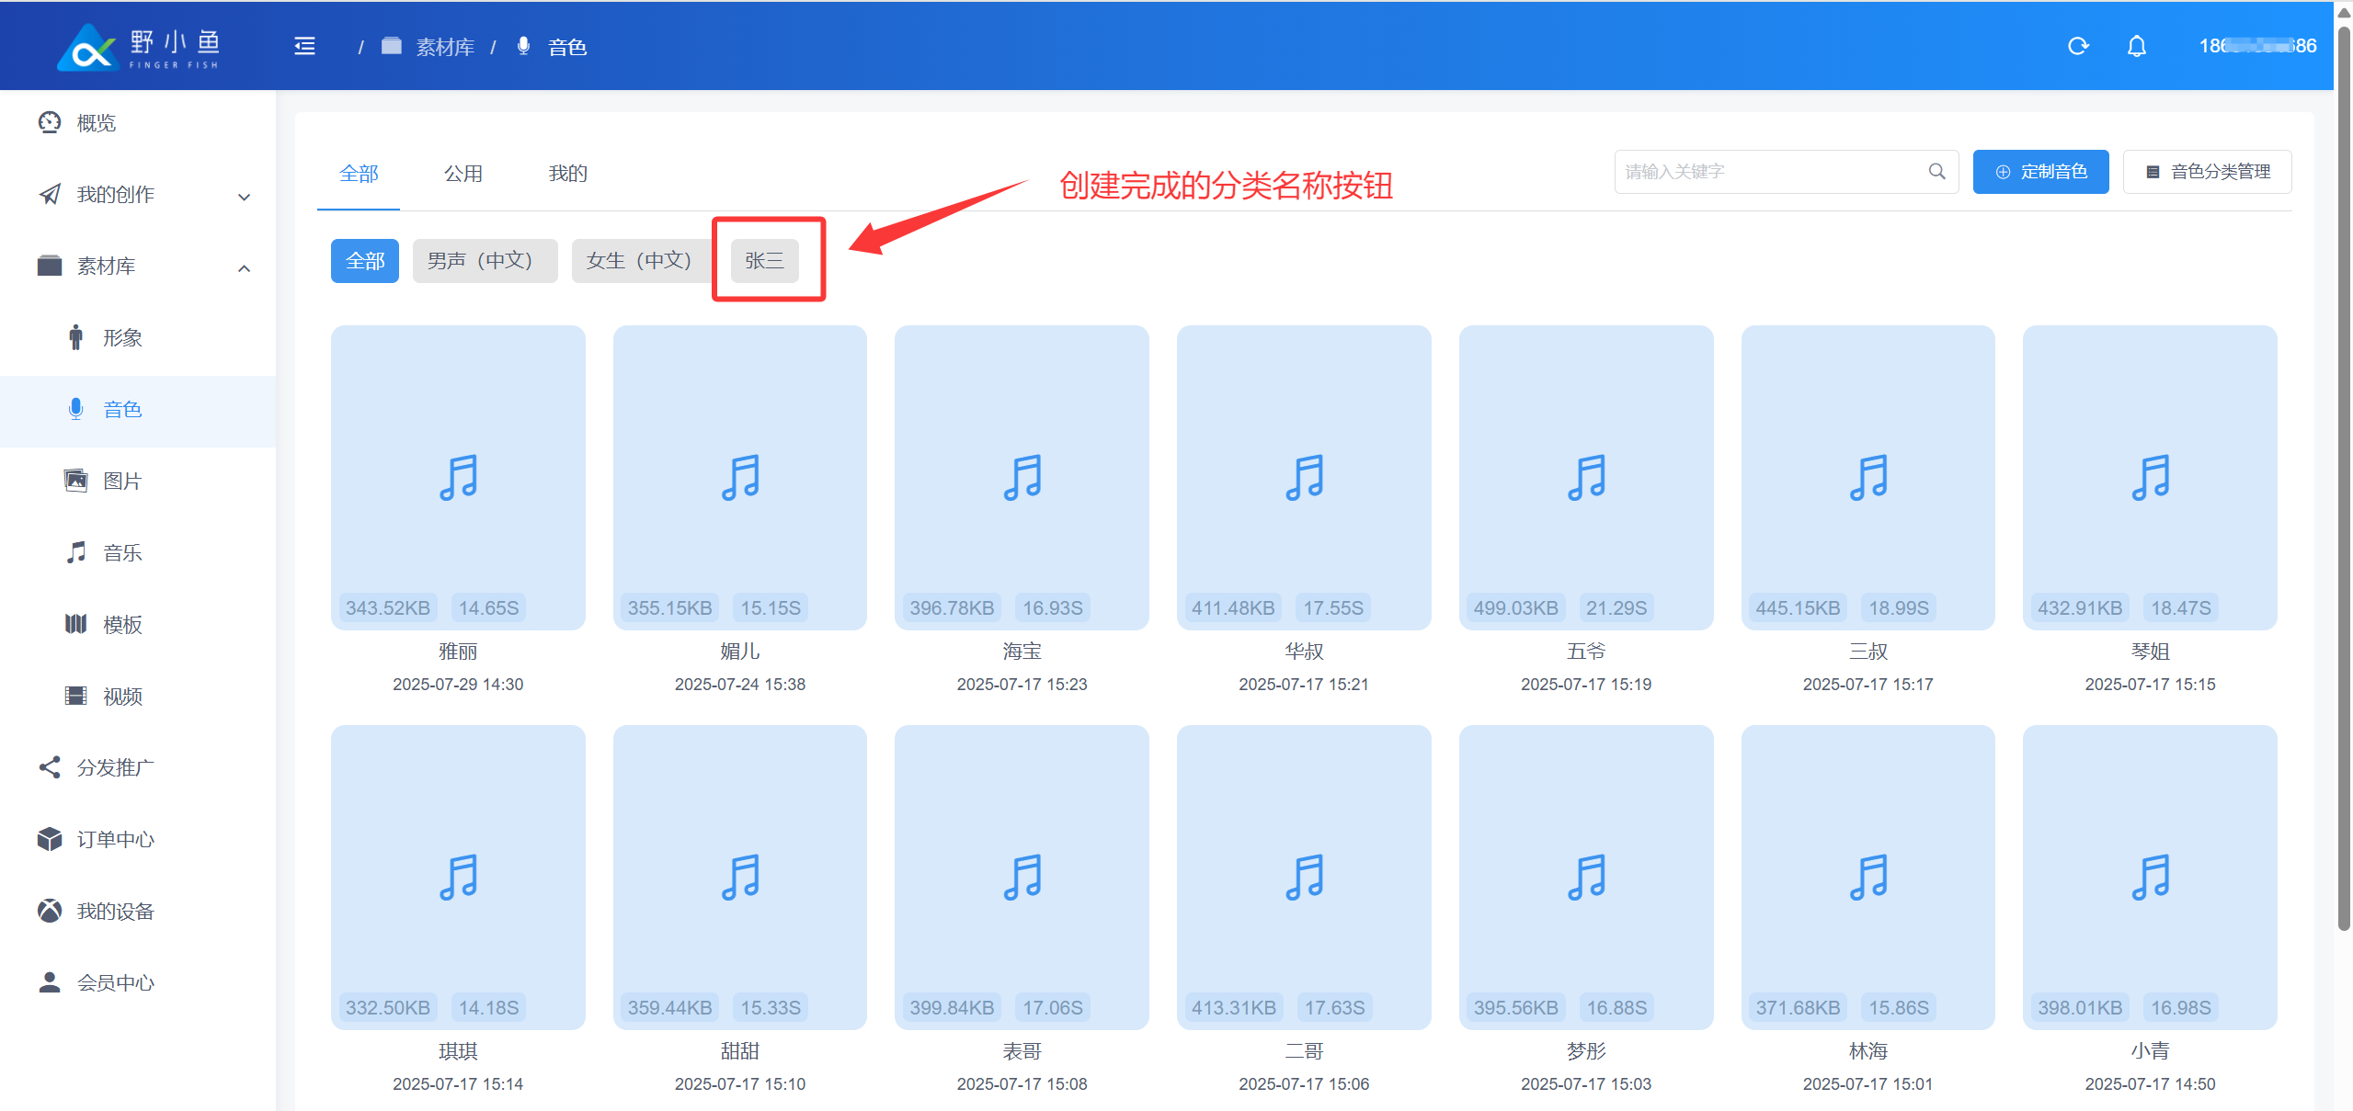Open 图片 in the sidebar
The image size is (2353, 1111).
tap(121, 482)
